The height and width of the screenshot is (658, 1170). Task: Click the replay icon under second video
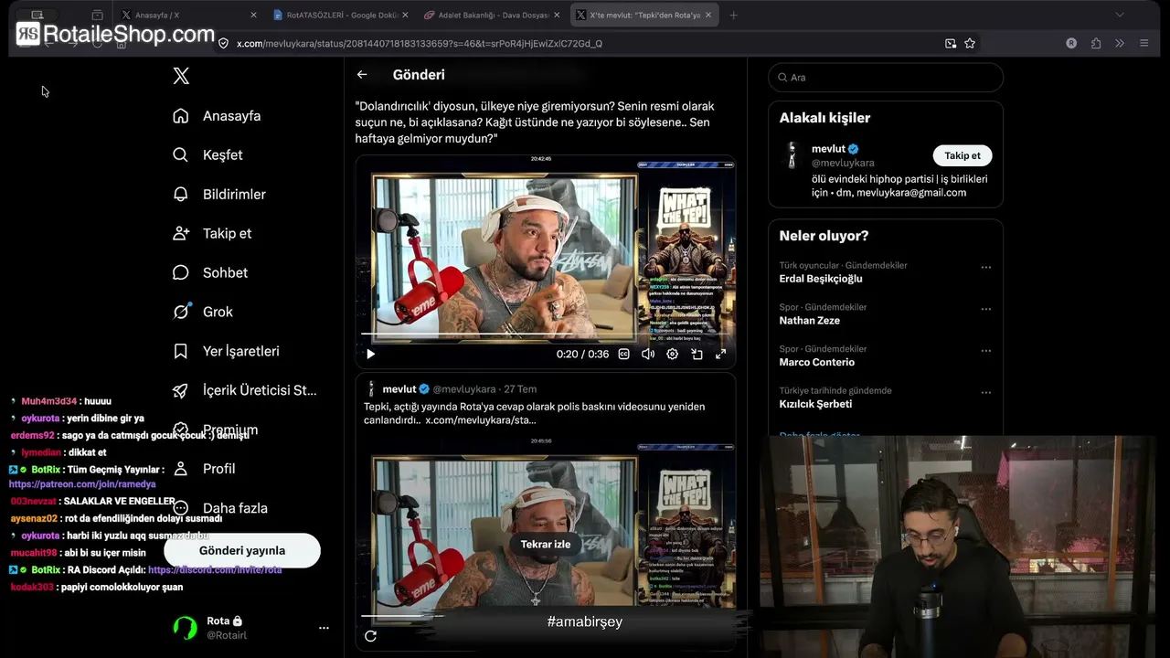tap(370, 636)
